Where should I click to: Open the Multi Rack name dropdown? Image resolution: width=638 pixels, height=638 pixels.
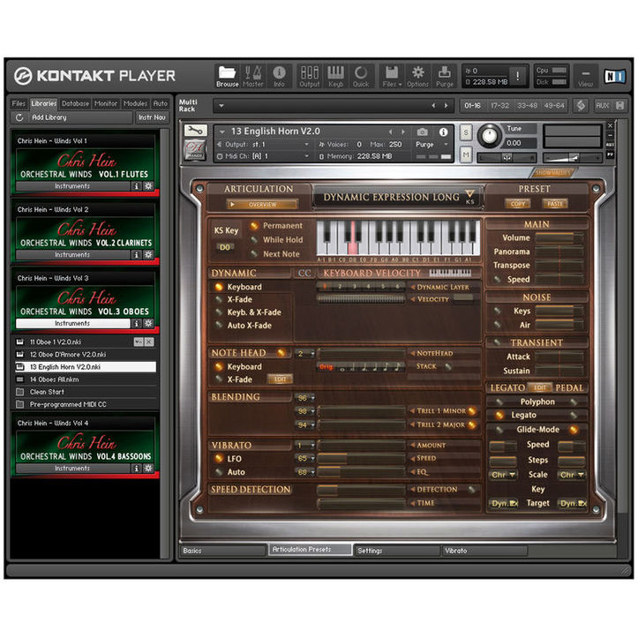click(x=221, y=106)
